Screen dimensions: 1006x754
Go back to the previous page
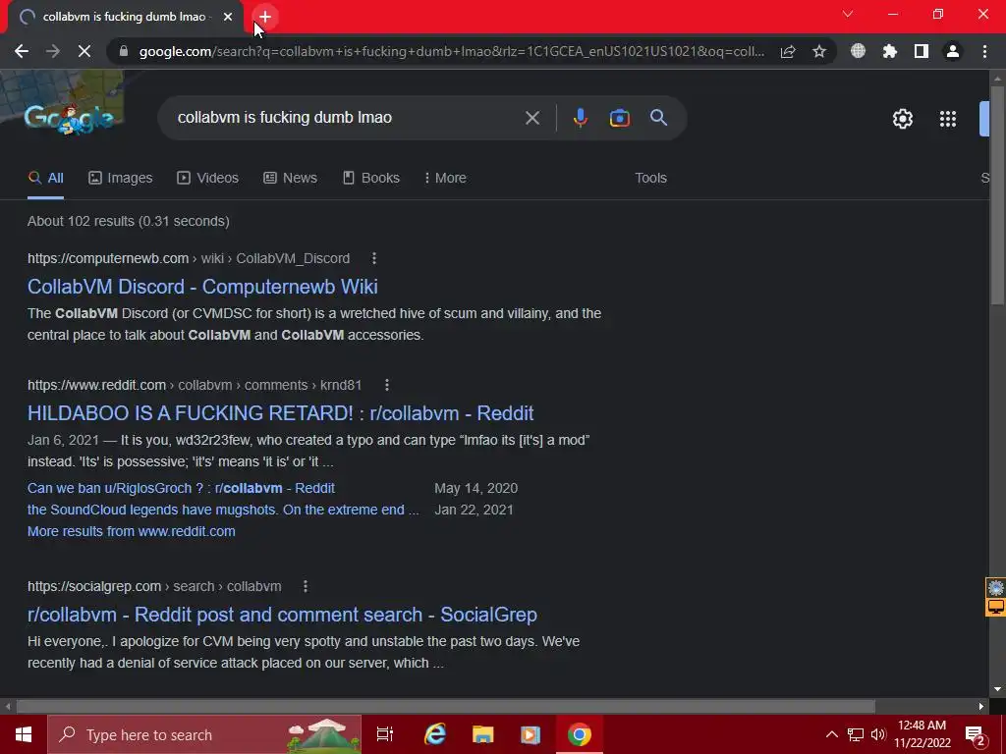click(x=22, y=51)
